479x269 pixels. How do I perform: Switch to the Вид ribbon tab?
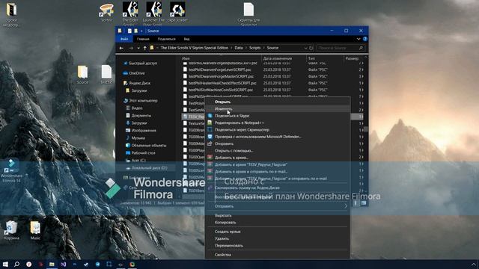click(x=186, y=39)
